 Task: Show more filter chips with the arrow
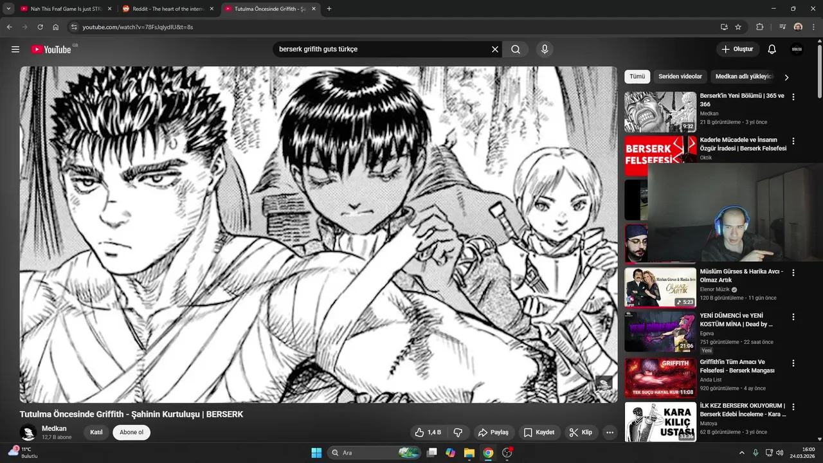[786, 77]
